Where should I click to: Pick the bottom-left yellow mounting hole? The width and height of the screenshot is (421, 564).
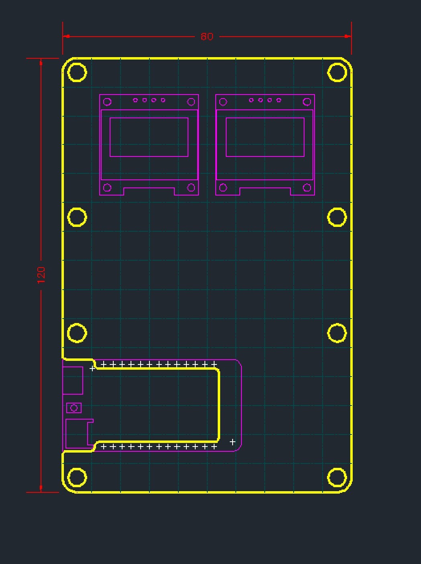[77, 478]
